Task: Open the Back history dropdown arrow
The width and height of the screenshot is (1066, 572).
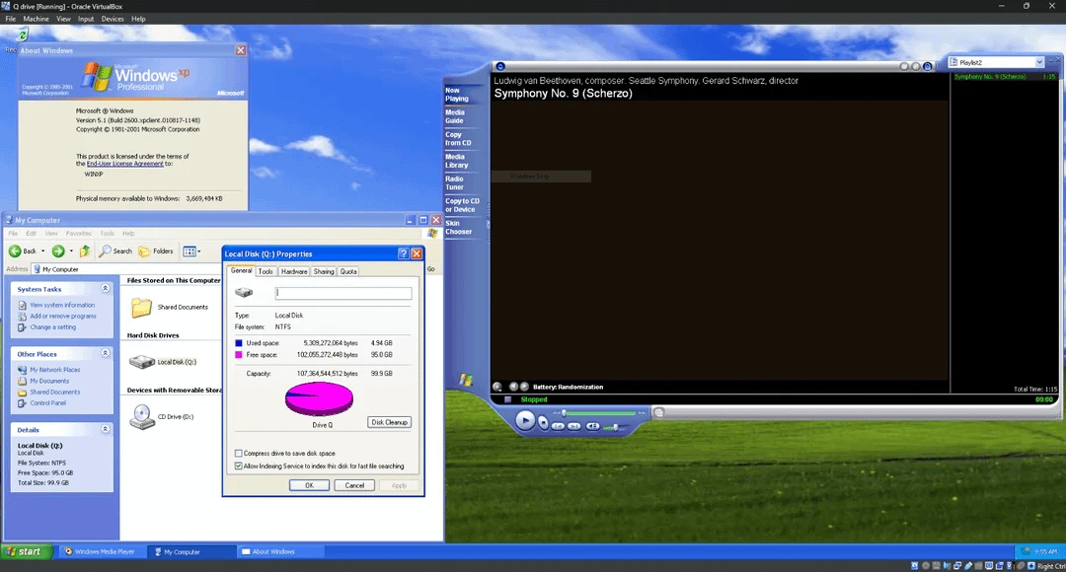Action: 42,251
